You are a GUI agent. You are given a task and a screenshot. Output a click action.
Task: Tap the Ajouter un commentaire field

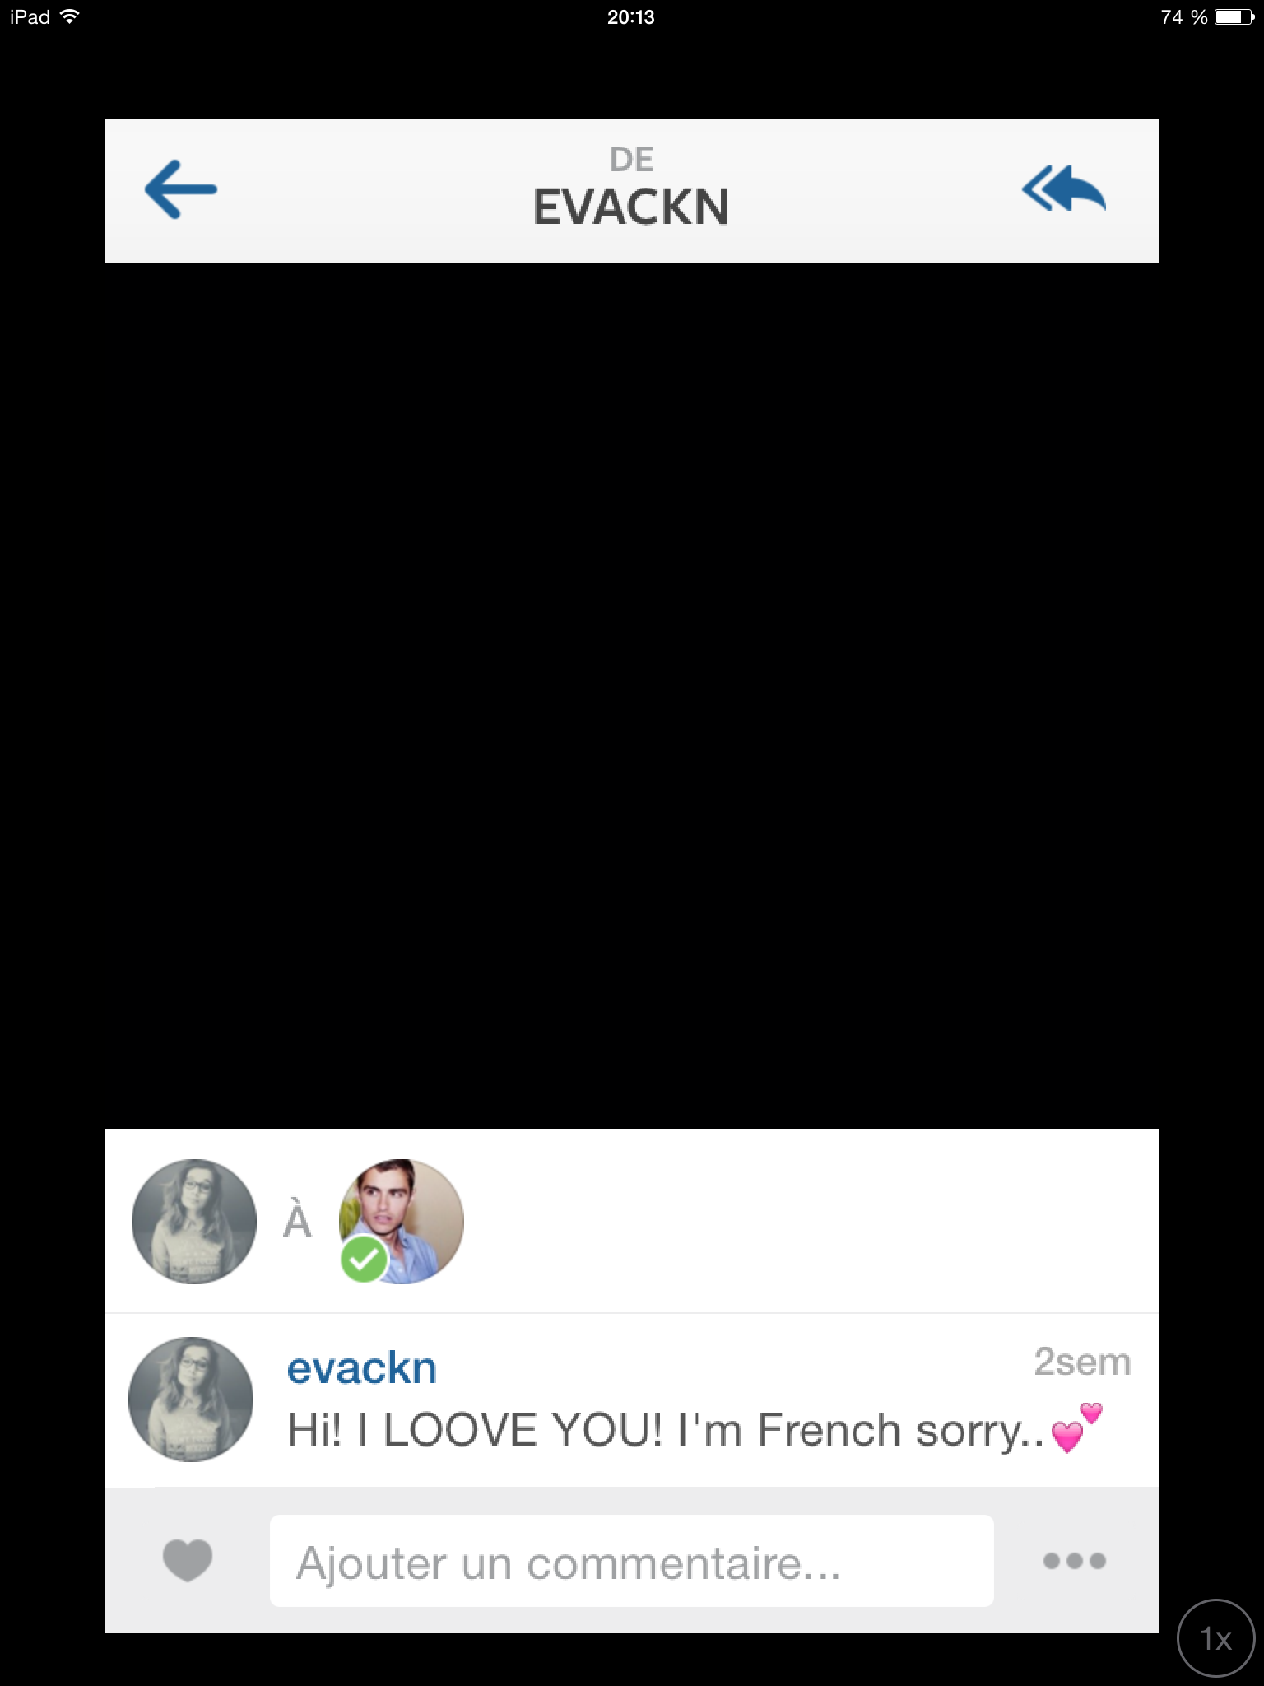coord(631,1561)
